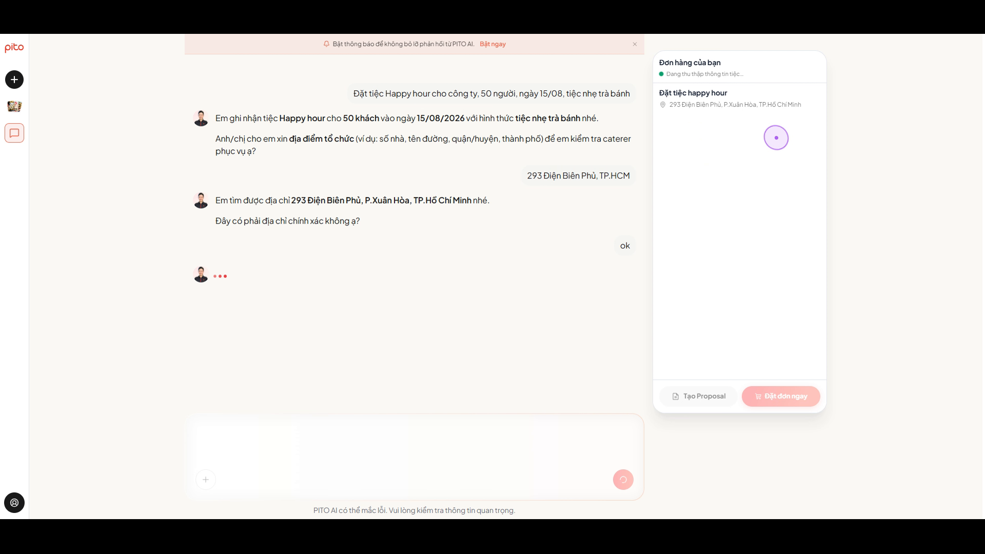Image resolution: width=985 pixels, height=554 pixels.
Task: Select the 'Đặt tiệc happy hour' order title
Action: (x=693, y=93)
